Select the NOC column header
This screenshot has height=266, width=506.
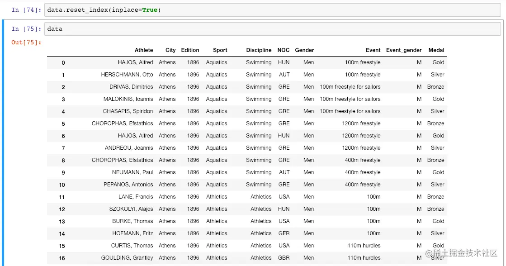[x=284, y=50]
